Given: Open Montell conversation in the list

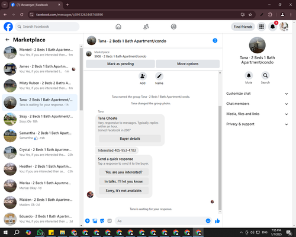Looking at the screenshot, I should pos(40,52).
